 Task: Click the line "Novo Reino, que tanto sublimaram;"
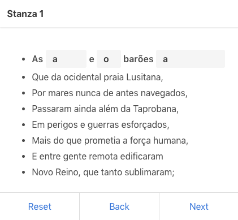[103, 172]
